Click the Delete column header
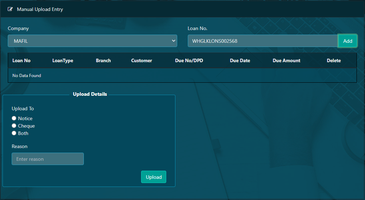The width and height of the screenshot is (365, 200). 334,60
